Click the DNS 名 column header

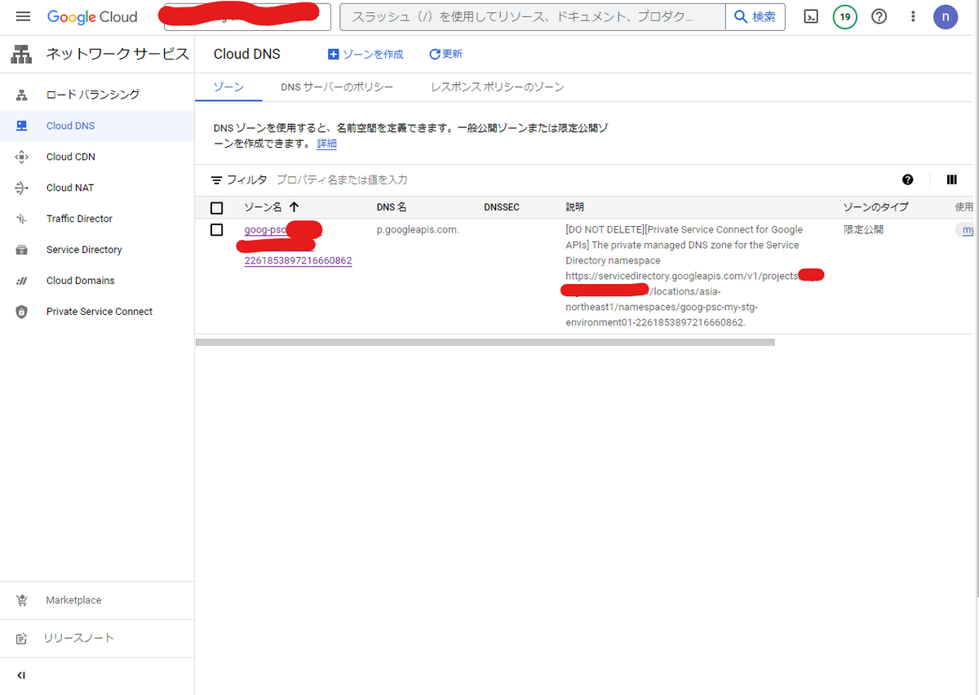(392, 208)
